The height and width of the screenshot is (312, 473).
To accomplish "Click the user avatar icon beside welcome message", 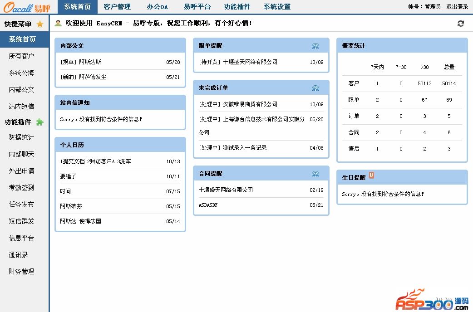I will (x=58, y=23).
